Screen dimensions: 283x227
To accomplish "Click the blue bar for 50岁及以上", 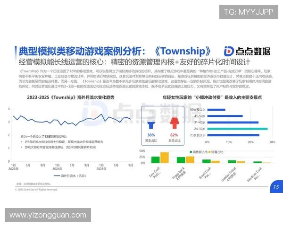I will [x=216, y=110].
